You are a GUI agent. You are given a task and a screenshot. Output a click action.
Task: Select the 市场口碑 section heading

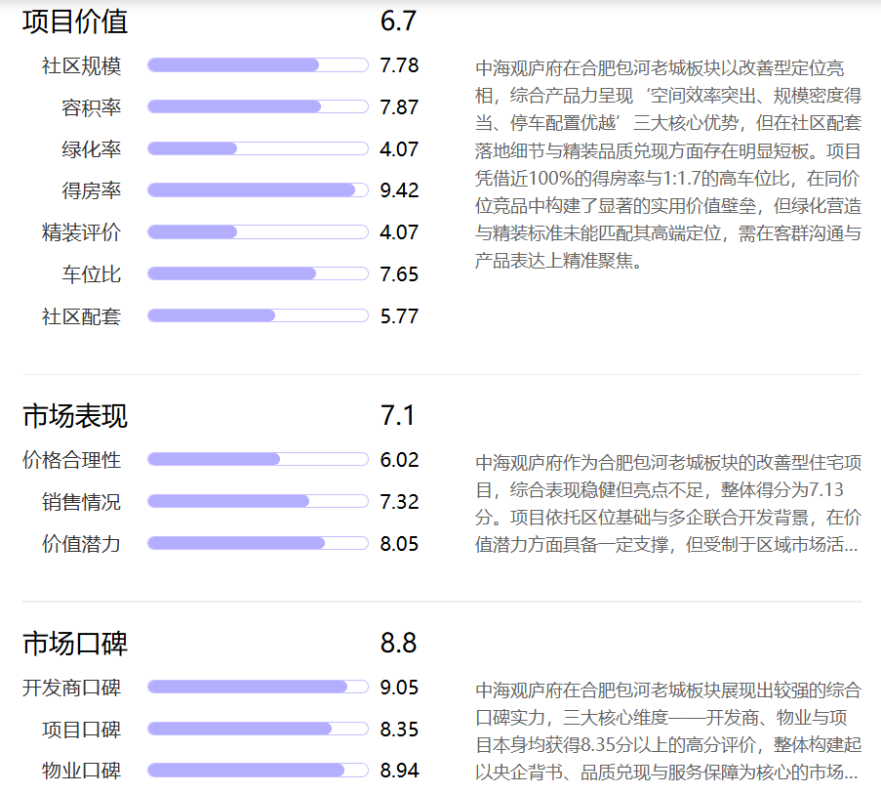[x=75, y=644]
